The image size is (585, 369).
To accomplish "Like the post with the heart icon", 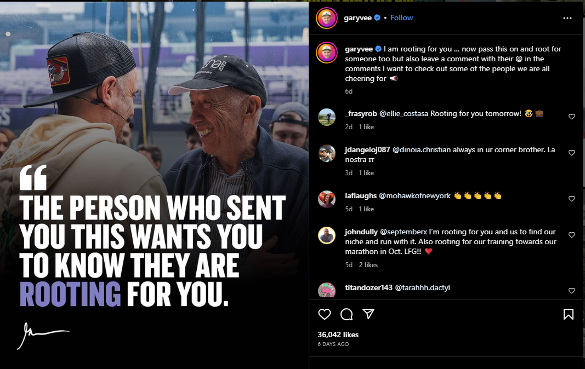I will 324,314.
